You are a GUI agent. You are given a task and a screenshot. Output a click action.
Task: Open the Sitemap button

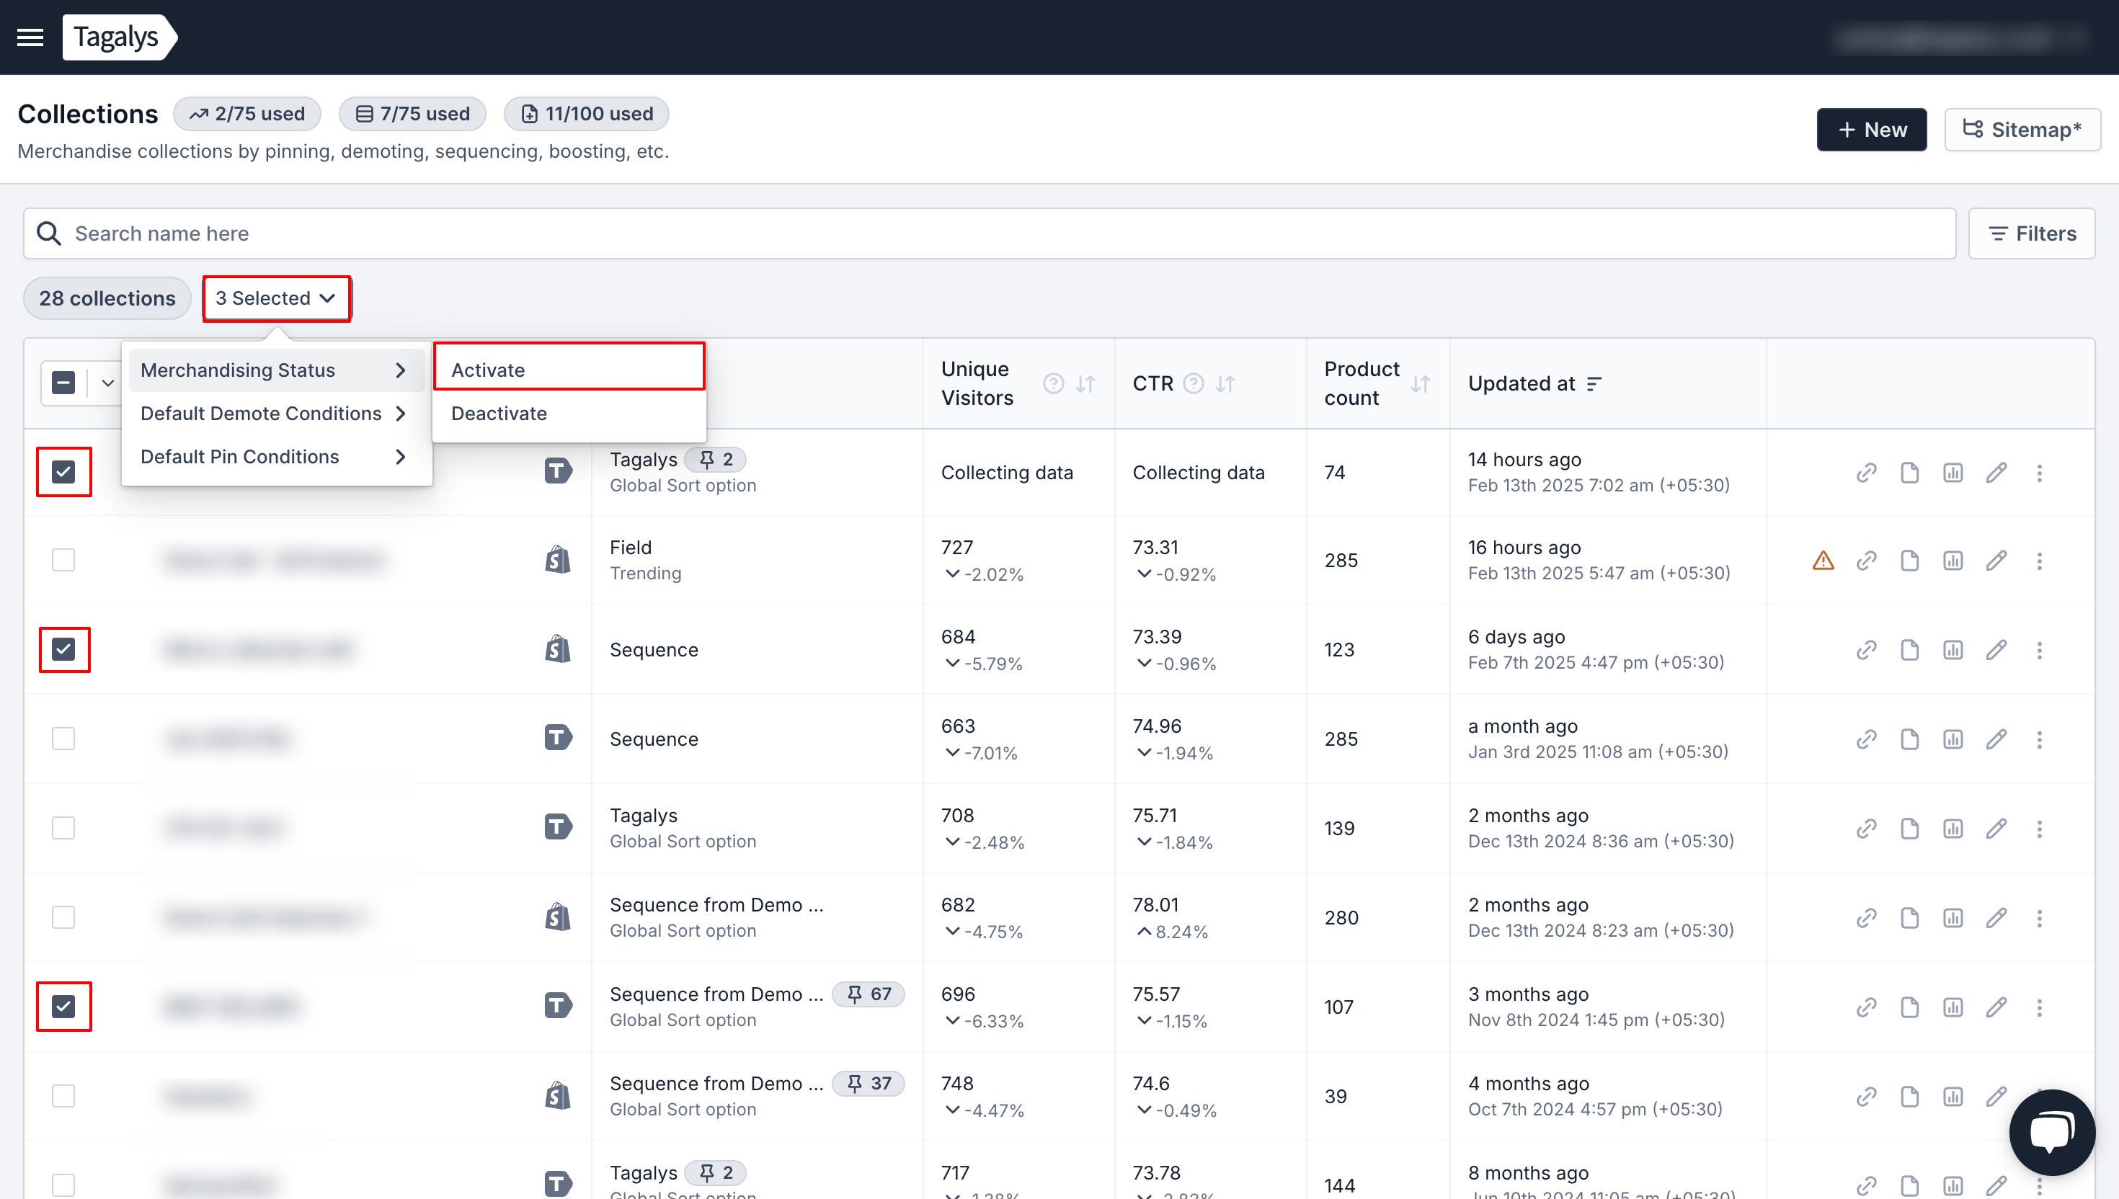click(2022, 129)
